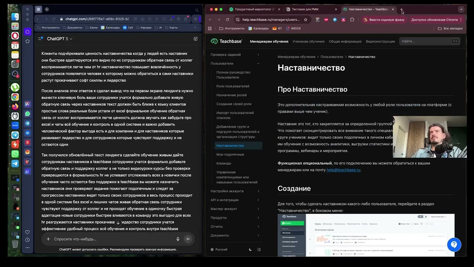
Task: Open the Chrome extensions puzzle icon
Action: [x=352, y=20]
